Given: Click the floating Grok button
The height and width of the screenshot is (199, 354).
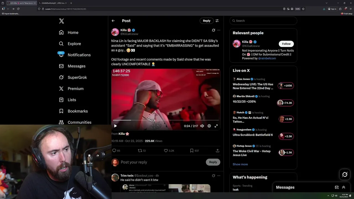Looking at the screenshot, I should [x=345, y=174].
